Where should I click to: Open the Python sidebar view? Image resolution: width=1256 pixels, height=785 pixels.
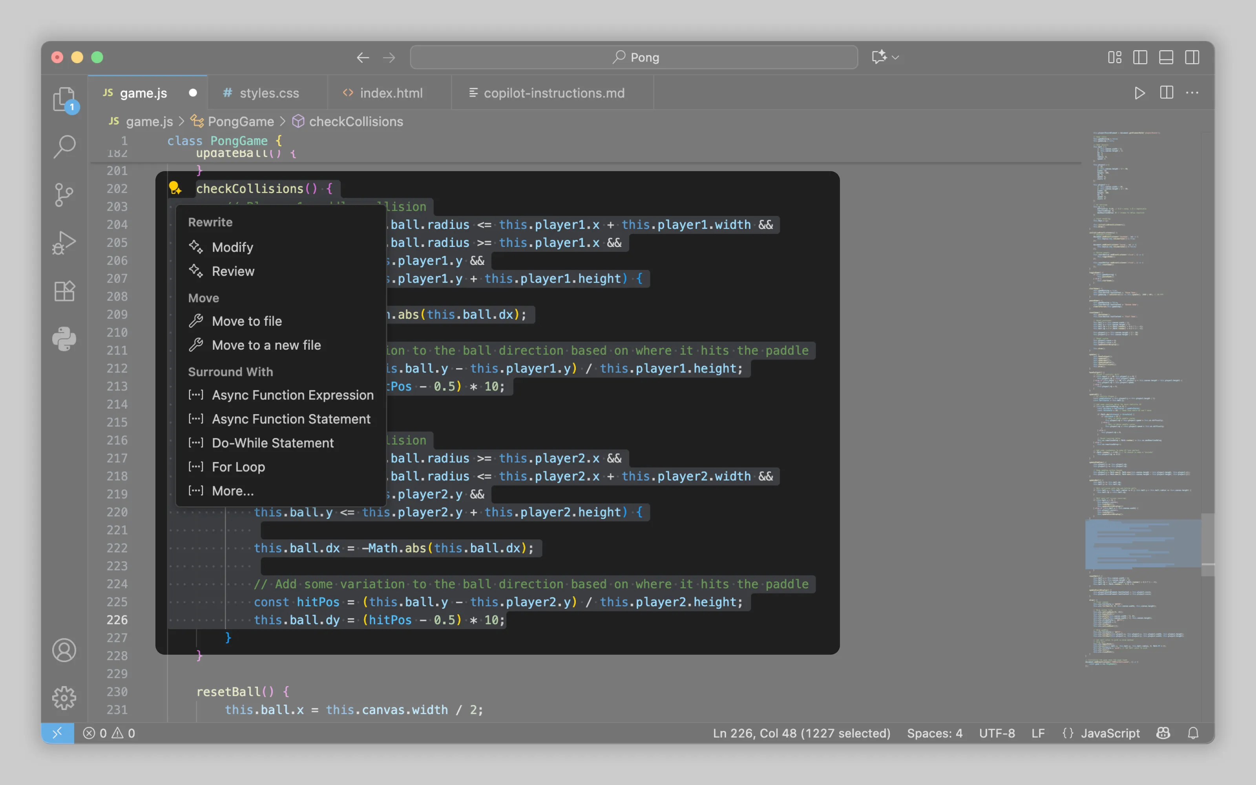tap(64, 339)
